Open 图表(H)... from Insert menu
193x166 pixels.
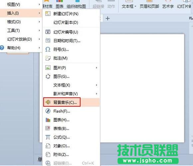click(x=71, y=120)
